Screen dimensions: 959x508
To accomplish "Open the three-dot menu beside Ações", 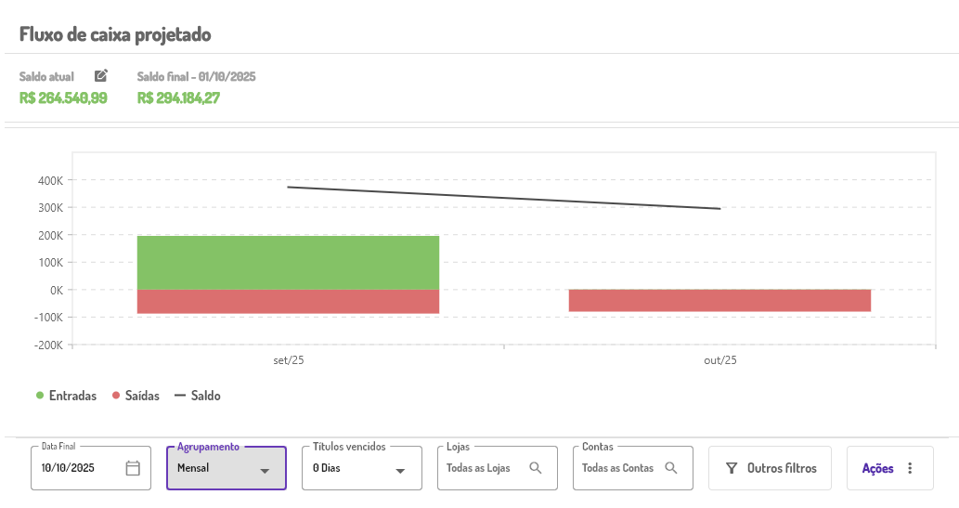I will [x=910, y=468].
